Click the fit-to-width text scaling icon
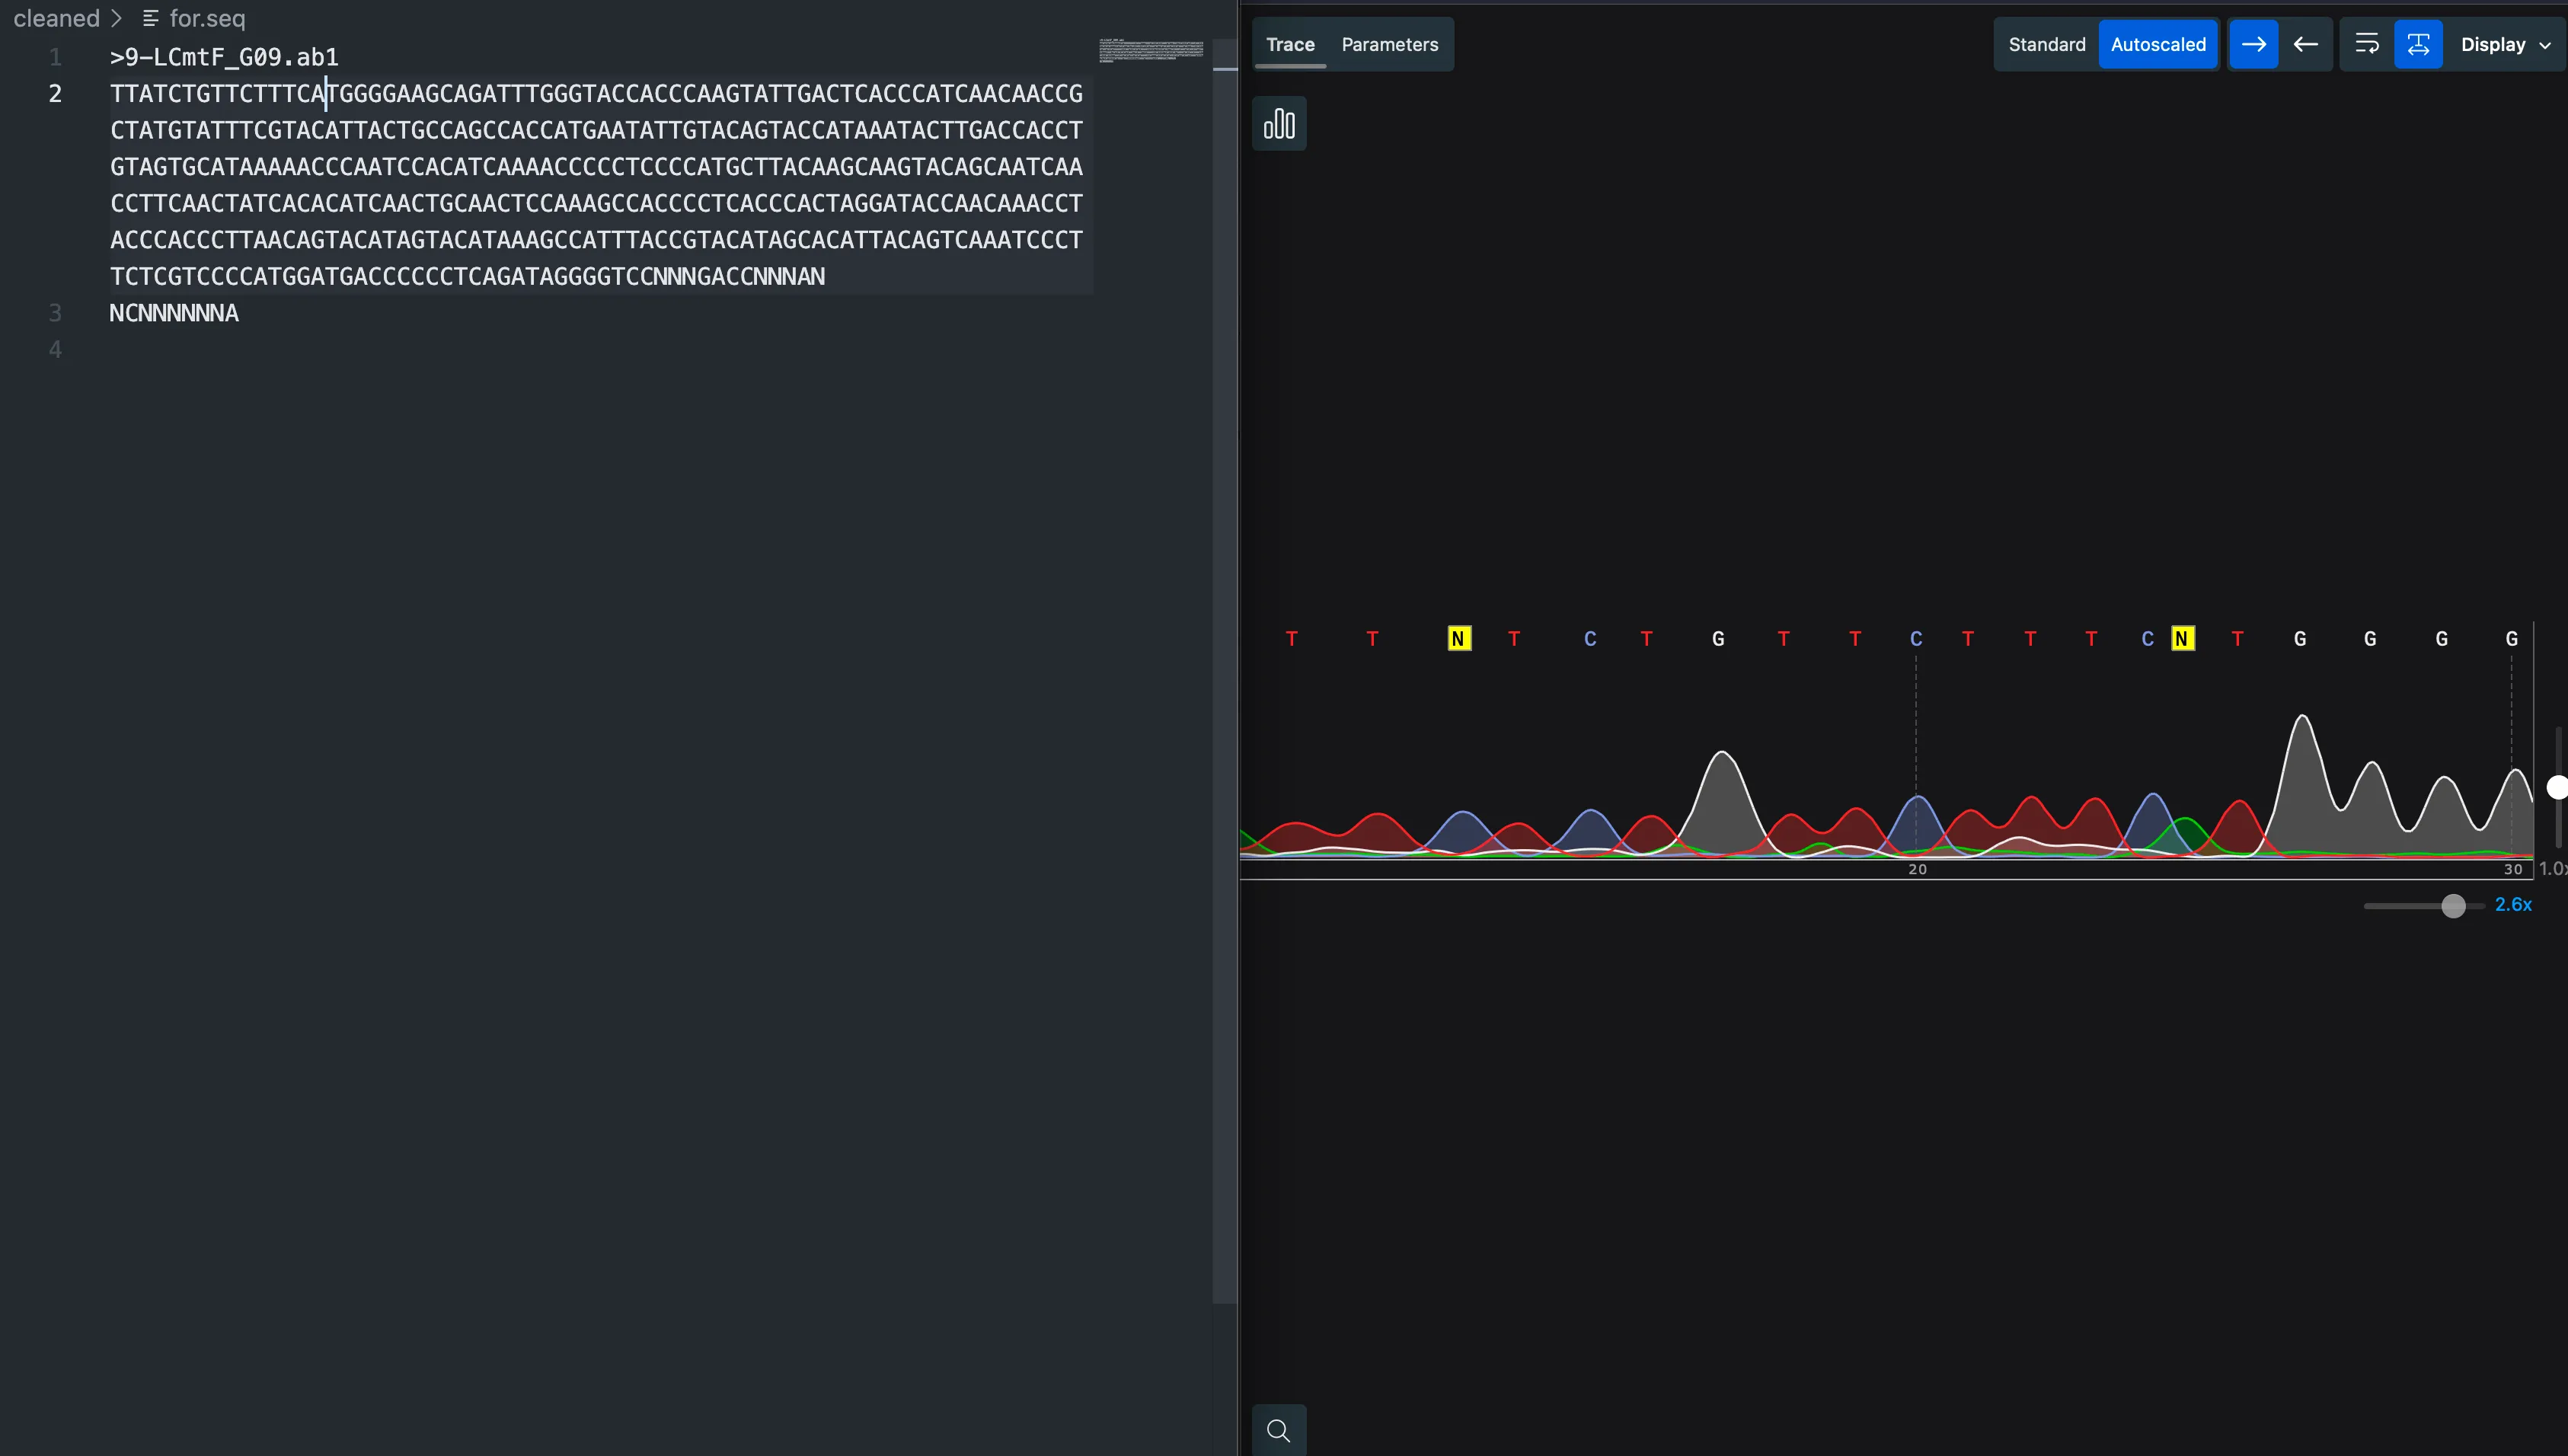This screenshot has width=2568, height=1456. pyautogui.click(x=2418, y=44)
